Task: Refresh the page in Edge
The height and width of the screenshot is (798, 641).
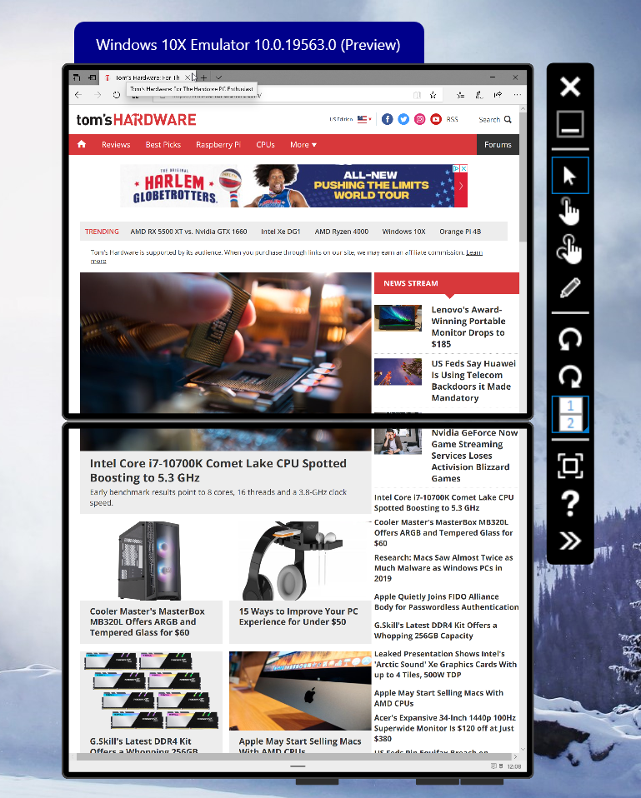Action: (117, 95)
